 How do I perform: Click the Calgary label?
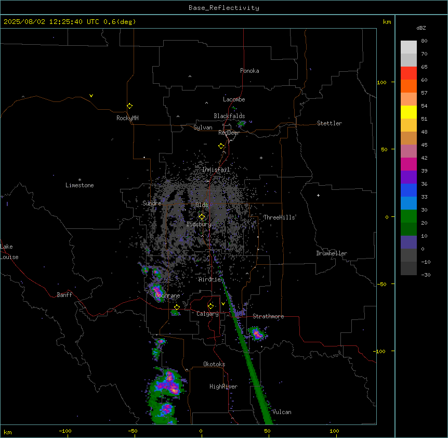207,314
